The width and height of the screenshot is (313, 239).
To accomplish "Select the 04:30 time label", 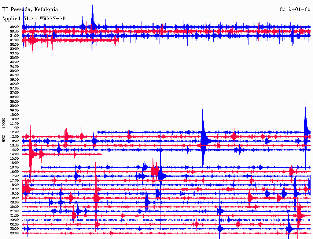I will [x=14, y=66].
